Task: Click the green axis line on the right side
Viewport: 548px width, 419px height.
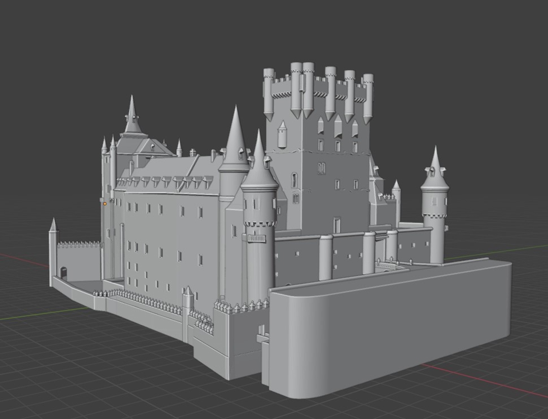Action: click(x=497, y=251)
